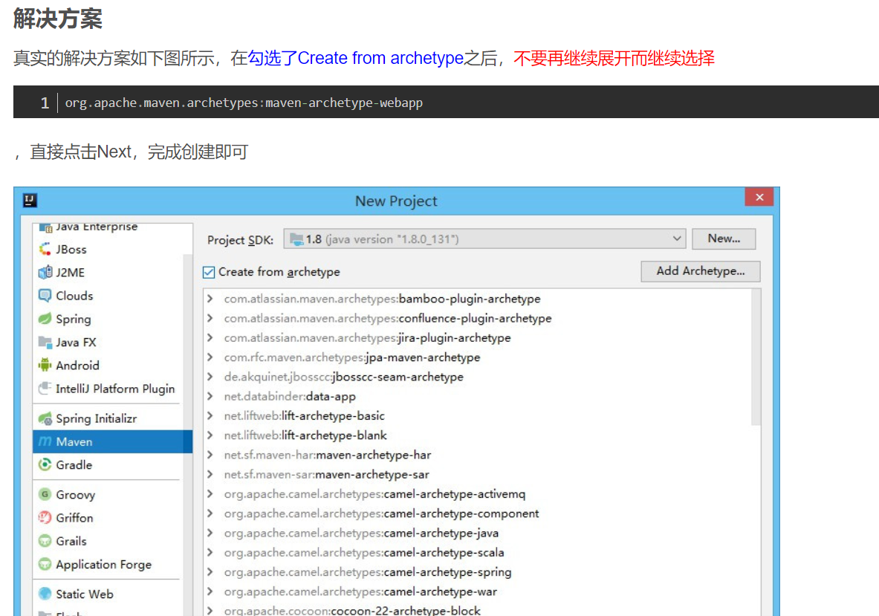
Task: Expand camel-archetype-activemq entry
Action: [x=210, y=494]
